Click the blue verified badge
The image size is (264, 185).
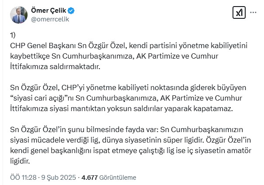[x=71, y=10]
